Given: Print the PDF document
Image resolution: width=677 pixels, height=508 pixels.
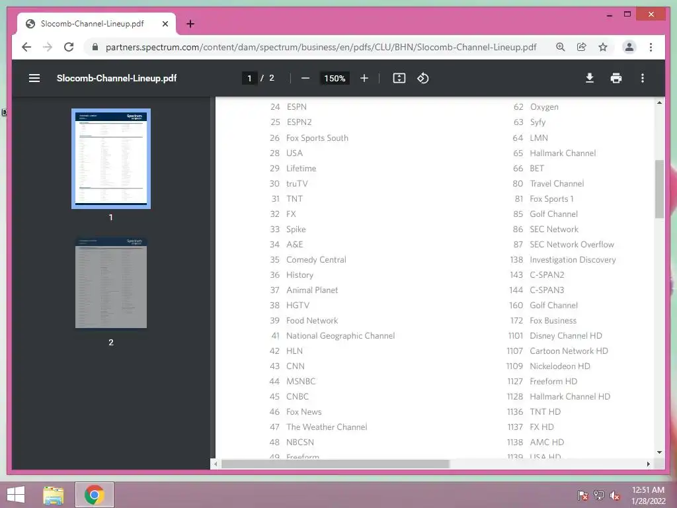Looking at the screenshot, I should coord(616,78).
